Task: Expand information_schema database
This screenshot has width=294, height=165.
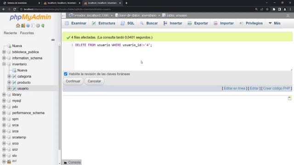Action: tap(4, 58)
